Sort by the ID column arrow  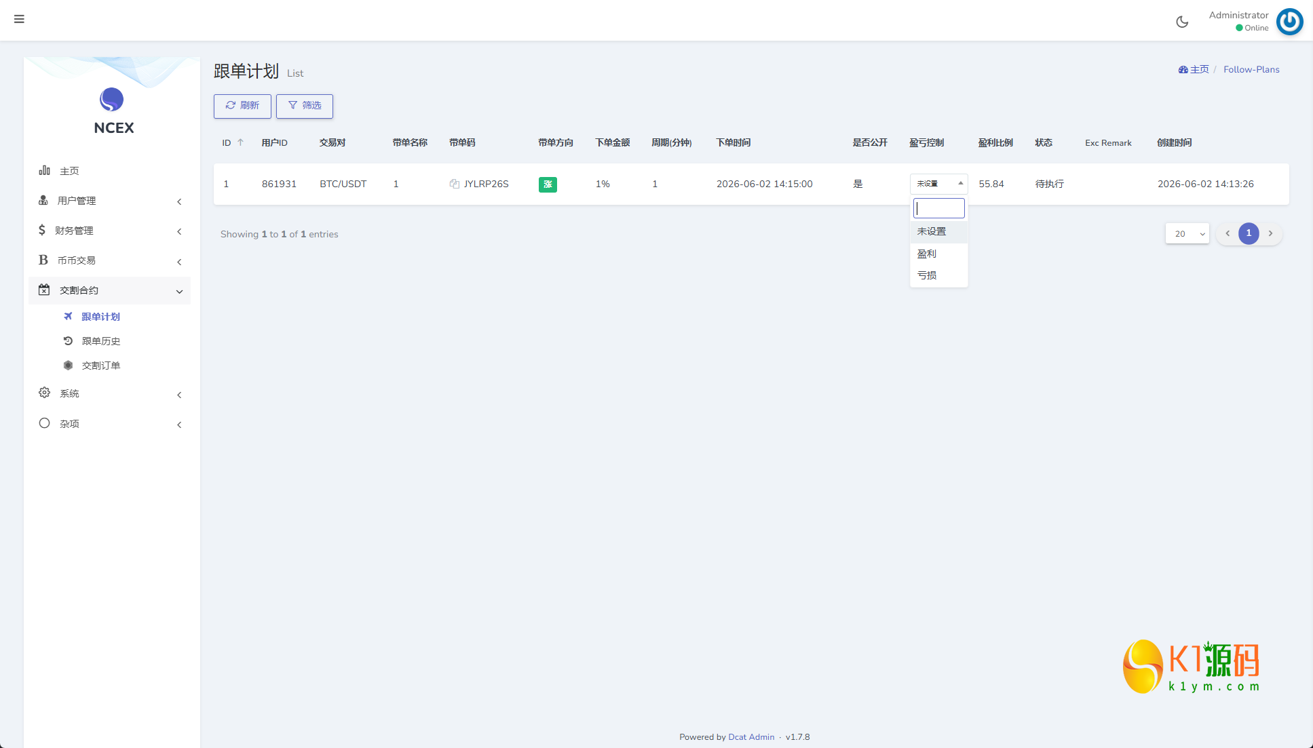[240, 142]
